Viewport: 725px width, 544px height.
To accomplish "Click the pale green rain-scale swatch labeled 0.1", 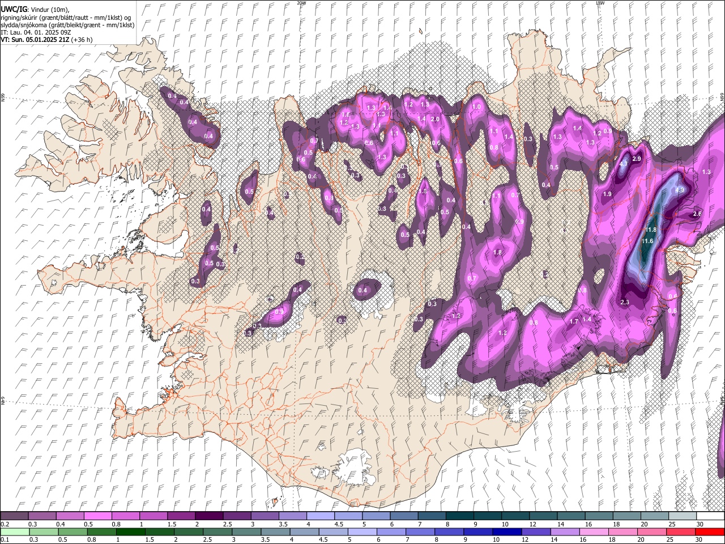I will coord(15,532).
